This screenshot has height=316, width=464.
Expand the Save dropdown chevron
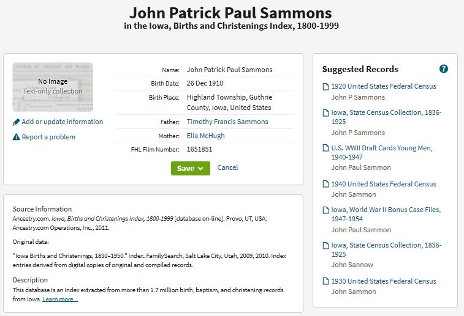(200, 169)
